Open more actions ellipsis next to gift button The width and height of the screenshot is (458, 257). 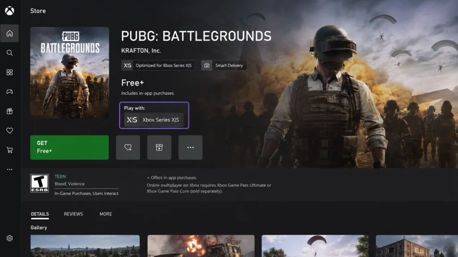pyautogui.click(x=191, y=147)
